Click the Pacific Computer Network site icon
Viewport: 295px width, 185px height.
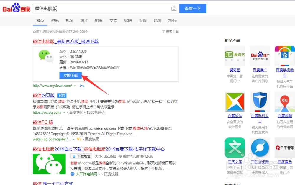click(73, 174)
